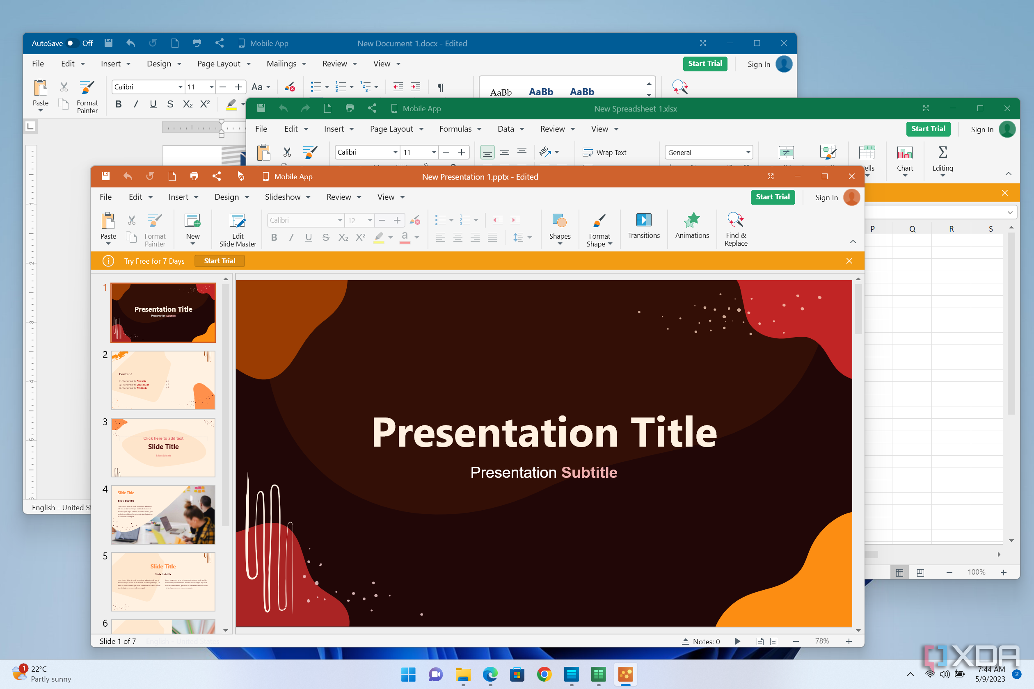Select slide 4 thumbnail with photo
Image resolution: width=1034 pixels, height=689 pixels.
(163, 515)
